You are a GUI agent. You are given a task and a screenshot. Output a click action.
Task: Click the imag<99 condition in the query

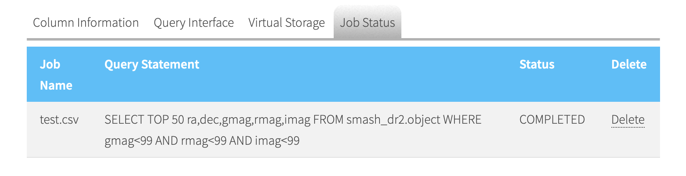277,141
